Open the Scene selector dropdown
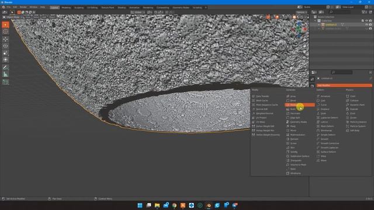374x210 pixels. tap(300, 7)
